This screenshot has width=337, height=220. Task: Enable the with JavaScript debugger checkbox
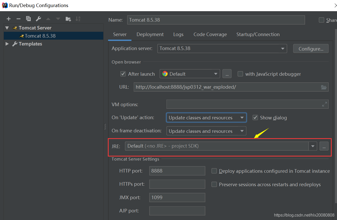[240, 74]
